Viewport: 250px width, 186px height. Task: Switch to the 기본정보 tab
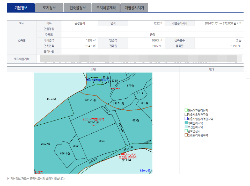(21, 8)
